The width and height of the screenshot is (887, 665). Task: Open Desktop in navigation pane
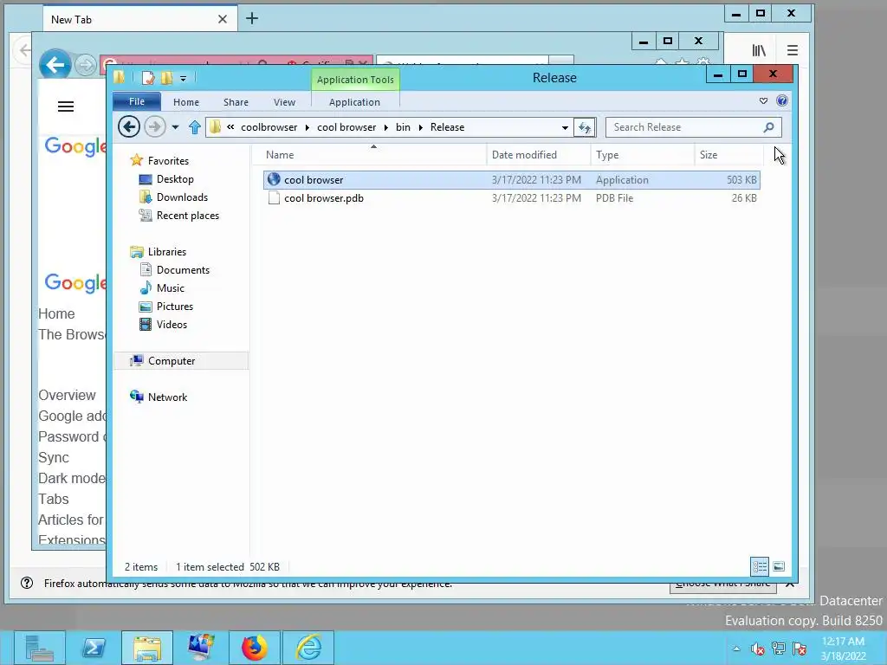175,179
